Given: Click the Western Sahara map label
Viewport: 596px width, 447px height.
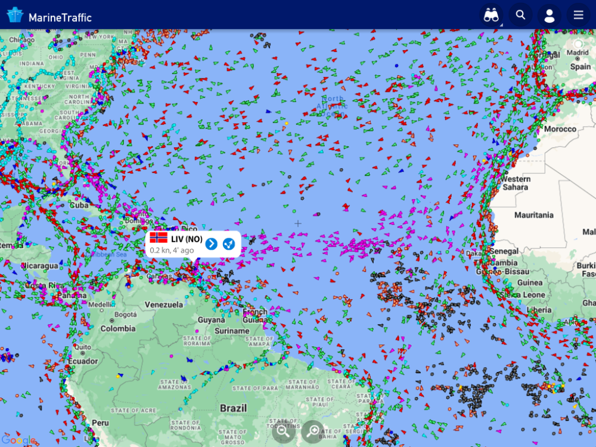Looking at the screenshot, I should 516,183.
